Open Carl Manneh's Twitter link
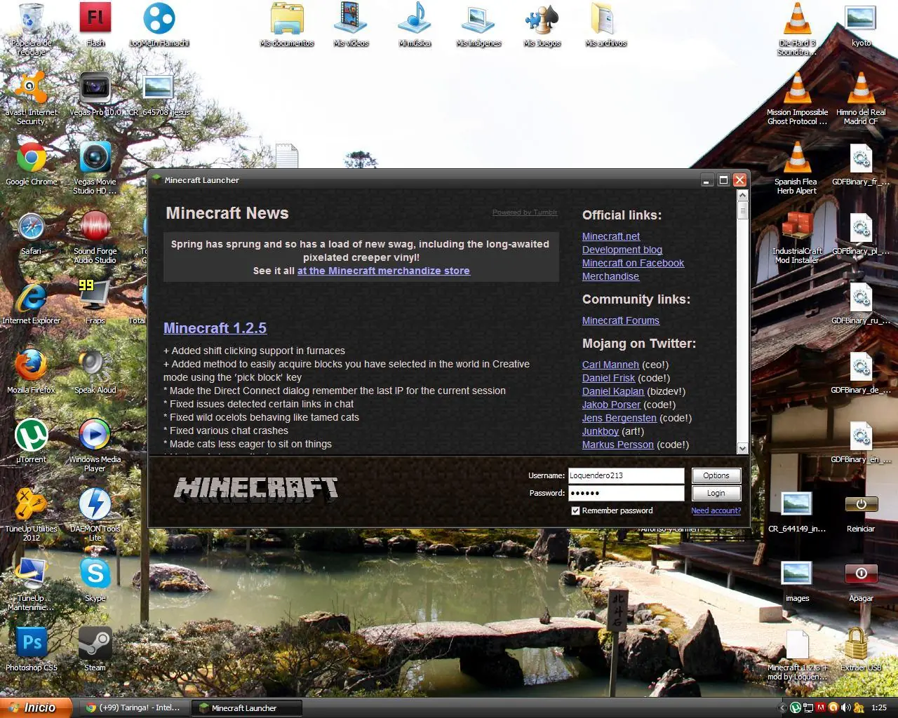The image size is (898, 718). click(610, 365)
